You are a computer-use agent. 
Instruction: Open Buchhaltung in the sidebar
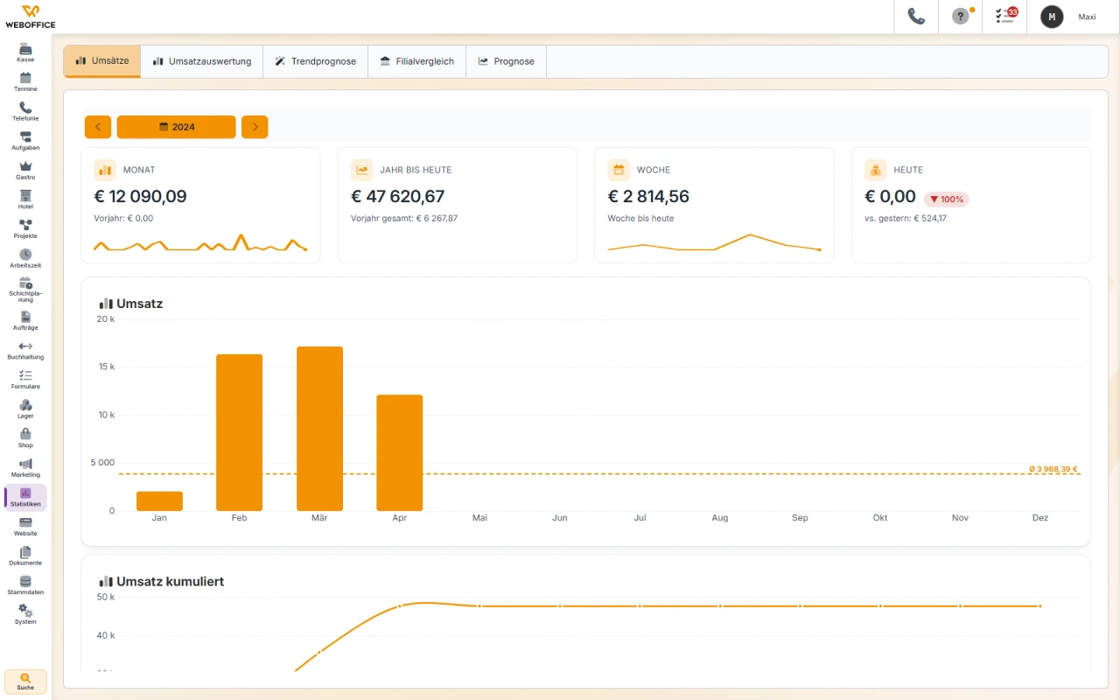(x=25, y=350)
